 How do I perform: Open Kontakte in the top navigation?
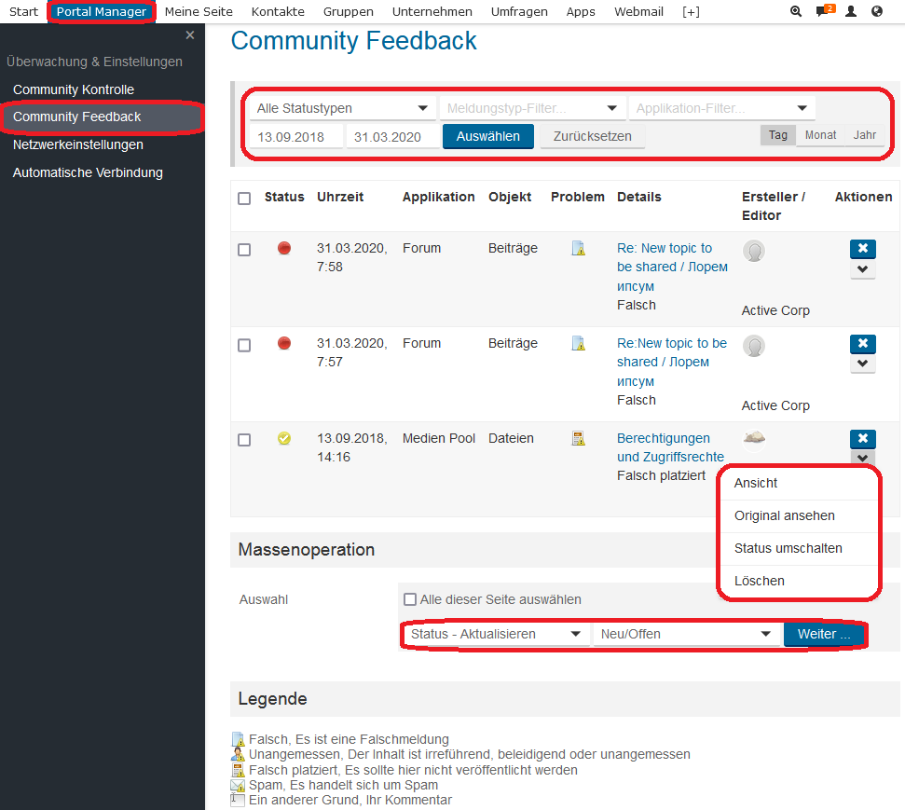pos(278,11)
